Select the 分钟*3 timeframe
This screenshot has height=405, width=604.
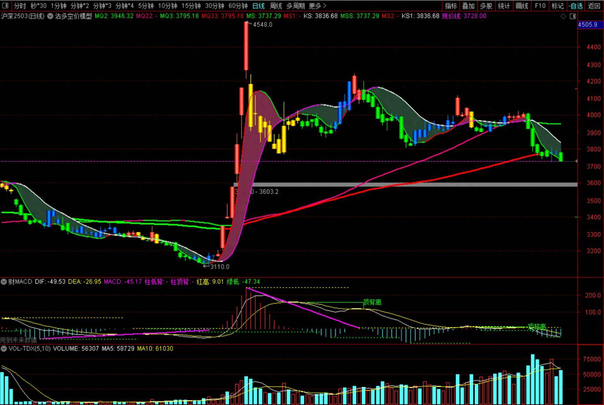pos(102,6)
